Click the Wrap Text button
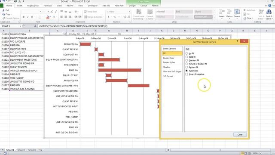This screenshot has width=275, height=155. pos(91,12)
